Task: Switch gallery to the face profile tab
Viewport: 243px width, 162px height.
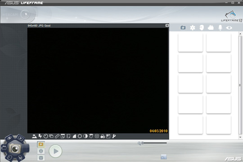Action: click(202, 28)
